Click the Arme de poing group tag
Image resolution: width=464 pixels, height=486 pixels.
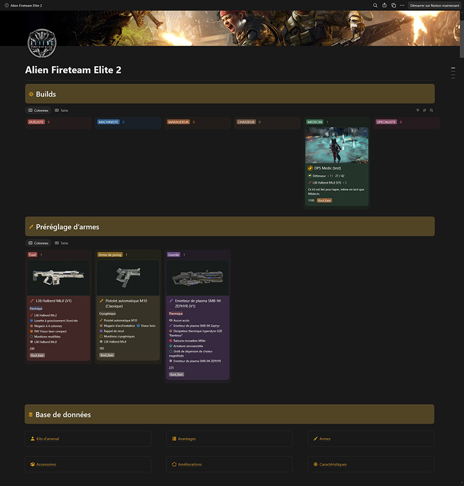pyautogui.click(x=110, y=255)
